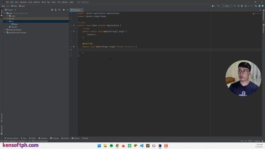This screenshot has width=265, height=149.
Task: Select the Main class in tree
Action: coord(14,24)
